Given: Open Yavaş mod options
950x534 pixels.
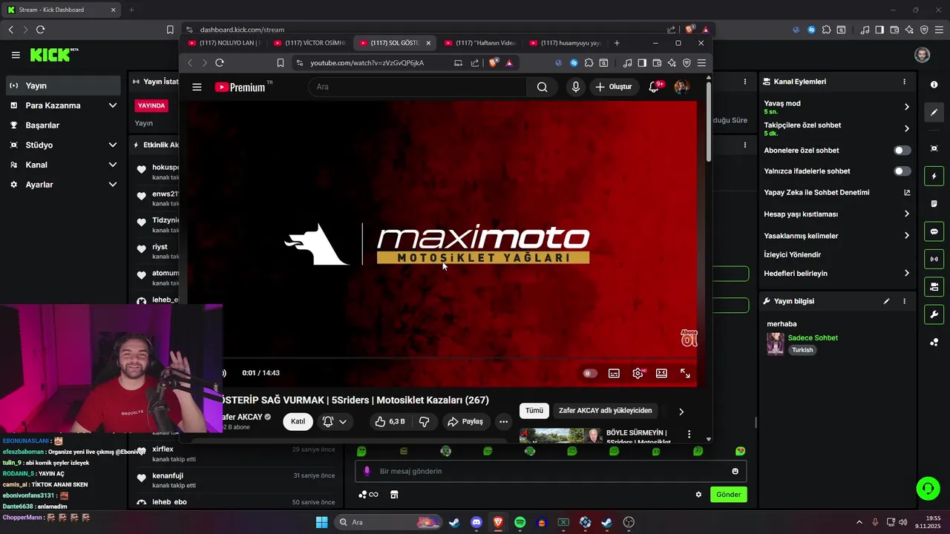Looking at the screenshot, I should coord(836,107).
